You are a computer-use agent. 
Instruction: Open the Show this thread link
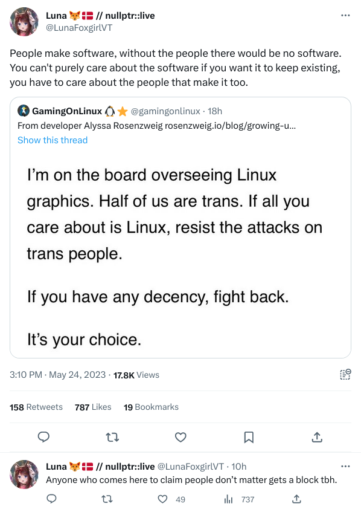point(53,140)
